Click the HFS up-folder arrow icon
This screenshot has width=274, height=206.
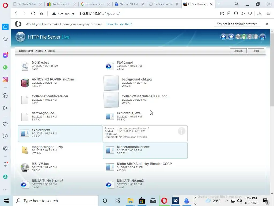click(x=231, y=37)
